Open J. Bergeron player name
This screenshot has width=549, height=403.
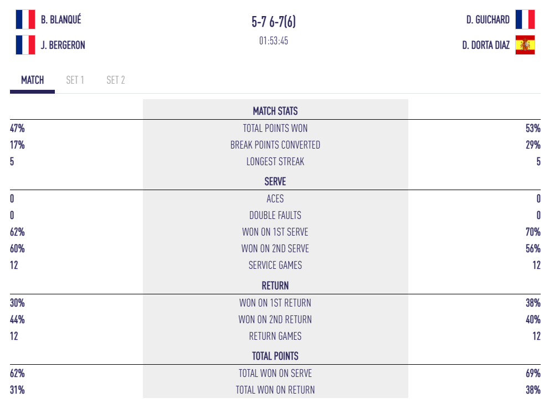63,45
